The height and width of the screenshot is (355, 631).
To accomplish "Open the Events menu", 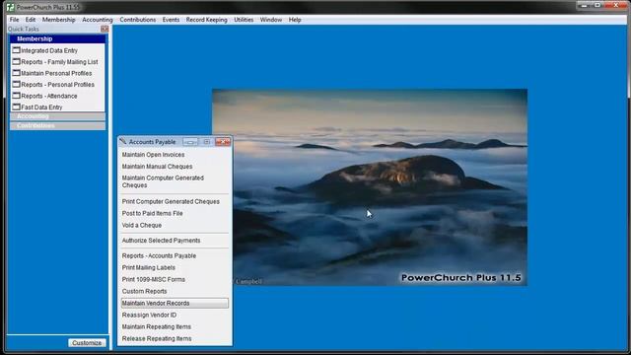I will (171, 20).
